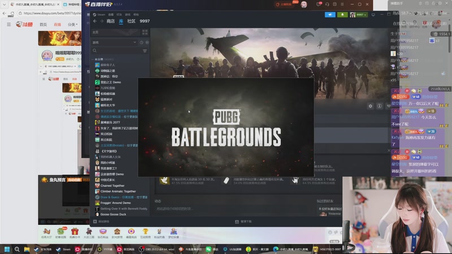The width and height of the screenshot is (452, 254).
Task: Open the Steam downloads manager
Action: (244, 221)
